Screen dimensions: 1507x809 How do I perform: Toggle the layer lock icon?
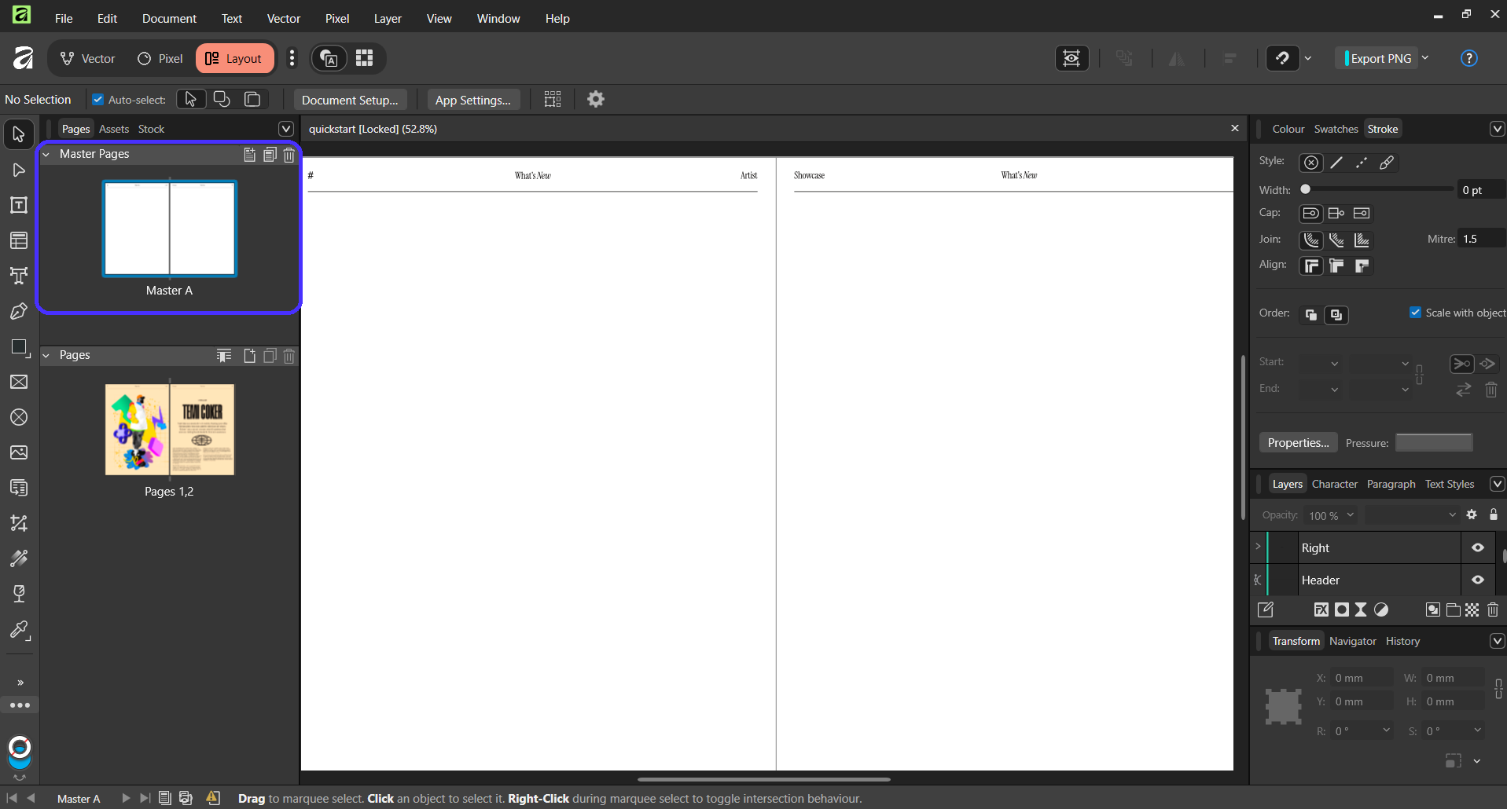pyautogui.click(x=1494, y=514)
